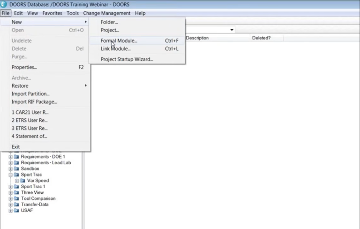Click Exit in File menu
The width and height of the screenshot is (360, 229).
tap(45, 147)
